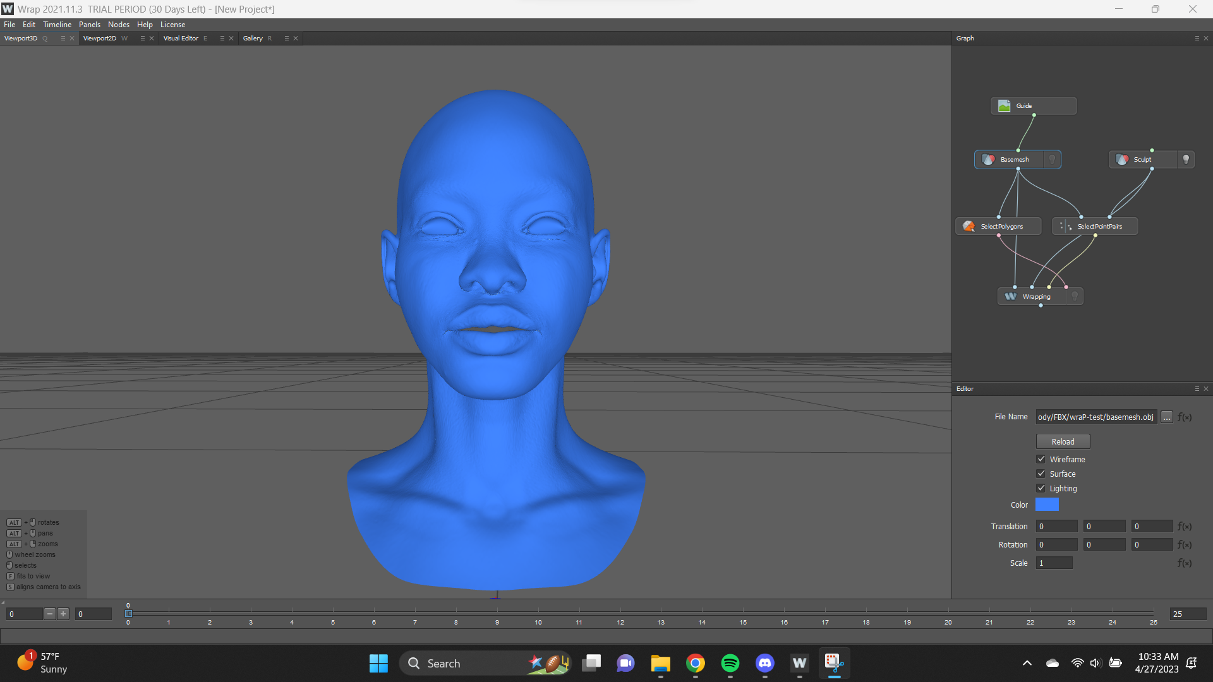Open the Viewport2D tab options menu

tap(142, 39)
